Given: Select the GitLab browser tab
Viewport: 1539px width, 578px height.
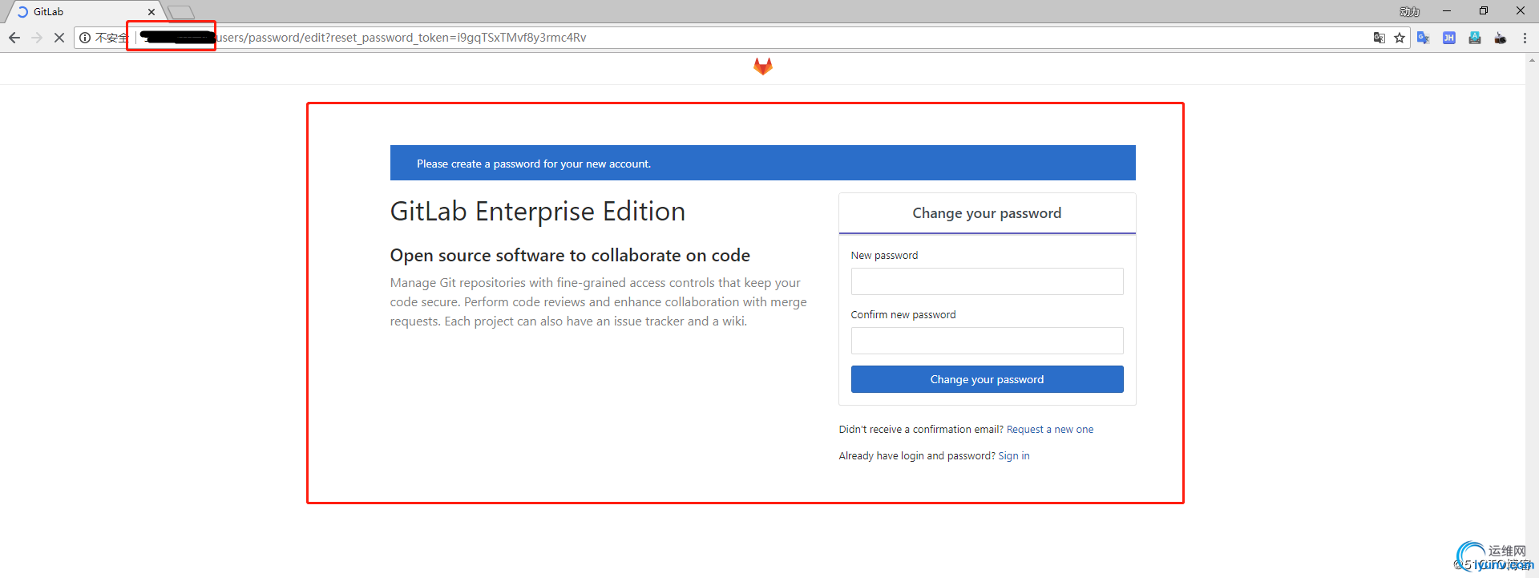Looking at the screenshot, I should 80,12.
